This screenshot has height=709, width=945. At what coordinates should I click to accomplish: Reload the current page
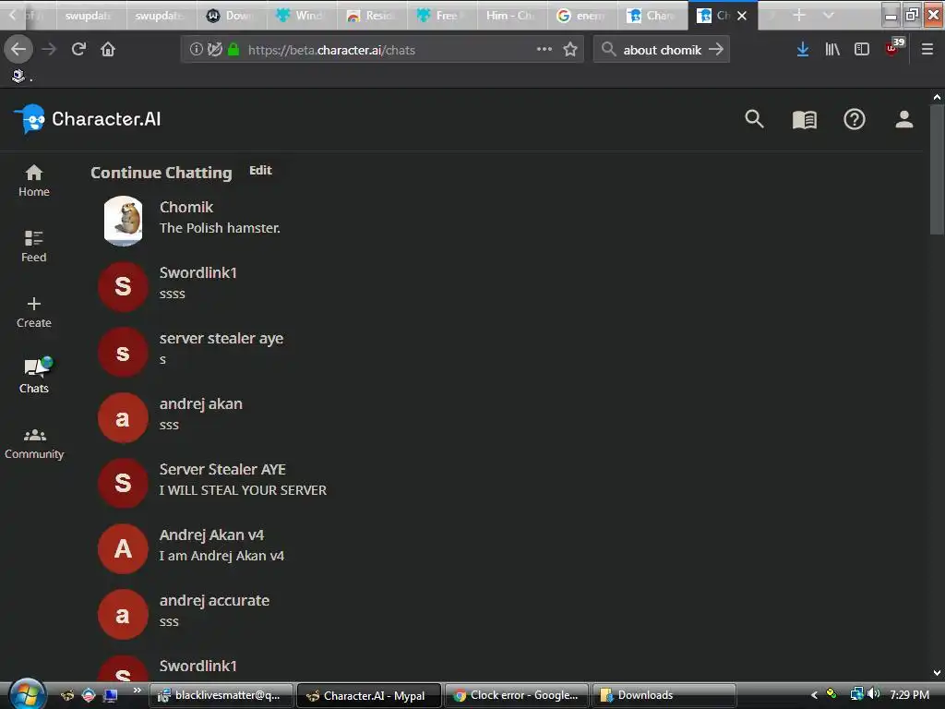pyautogui.click(x=78, y=49)
